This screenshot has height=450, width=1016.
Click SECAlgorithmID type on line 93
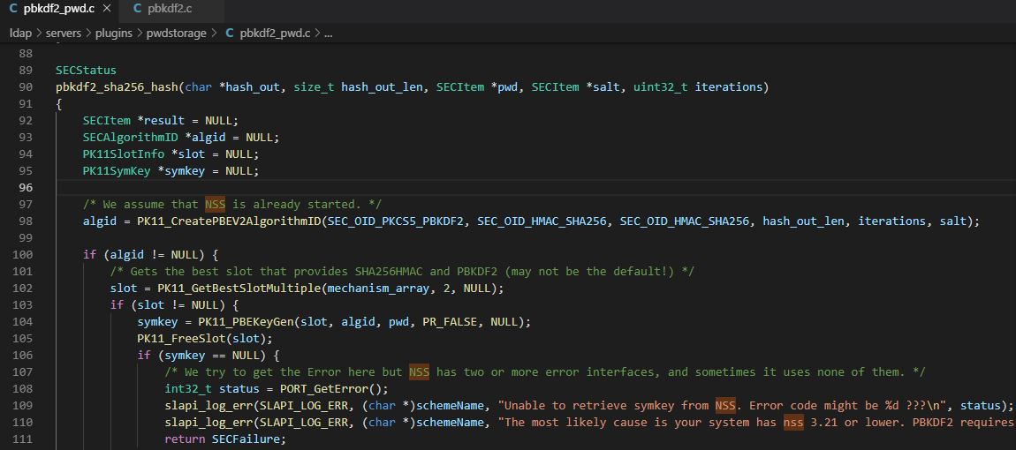131,138
